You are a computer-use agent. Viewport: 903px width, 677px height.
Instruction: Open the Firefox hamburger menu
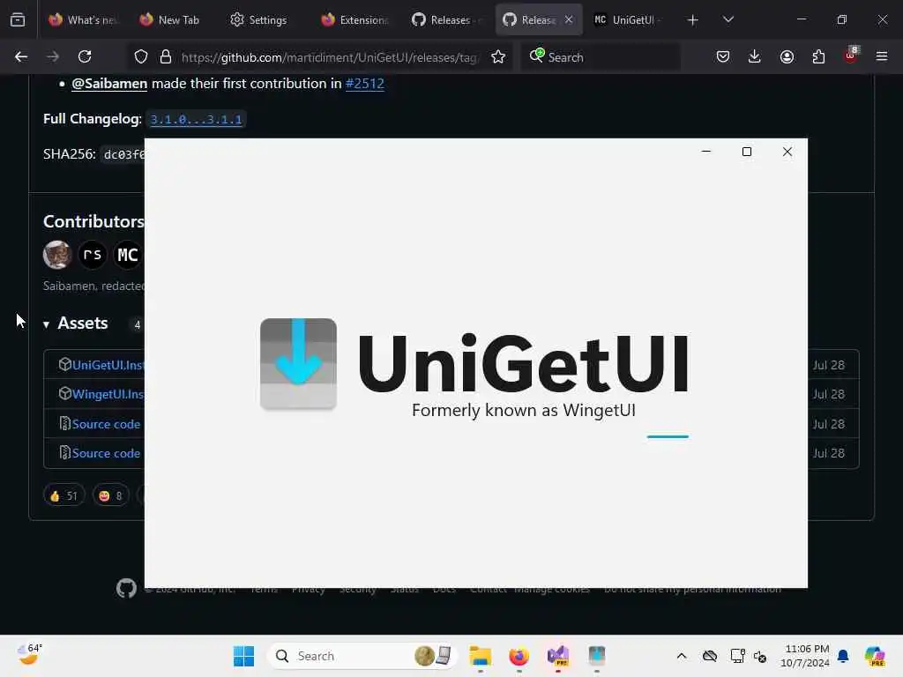coord(882,56)
